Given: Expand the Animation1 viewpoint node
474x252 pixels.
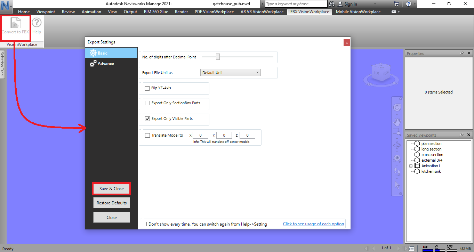Looking at the screenshot, I should pyautogui.click(x=411, y=166).
